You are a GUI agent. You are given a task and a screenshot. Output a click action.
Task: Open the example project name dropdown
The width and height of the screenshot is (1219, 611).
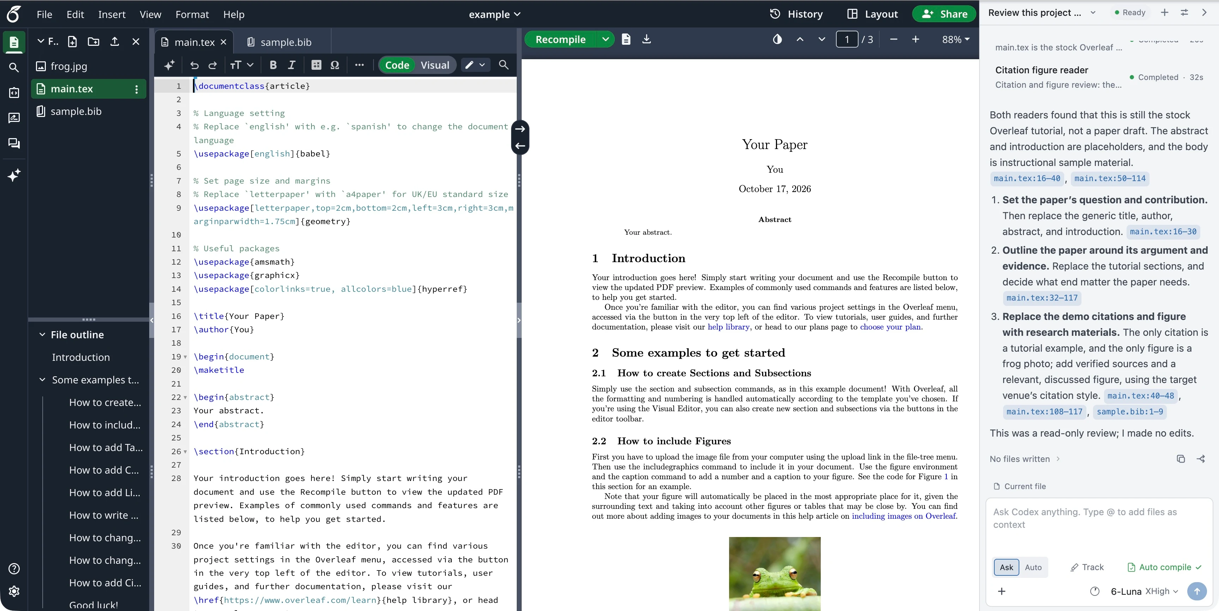coord(495,14)
